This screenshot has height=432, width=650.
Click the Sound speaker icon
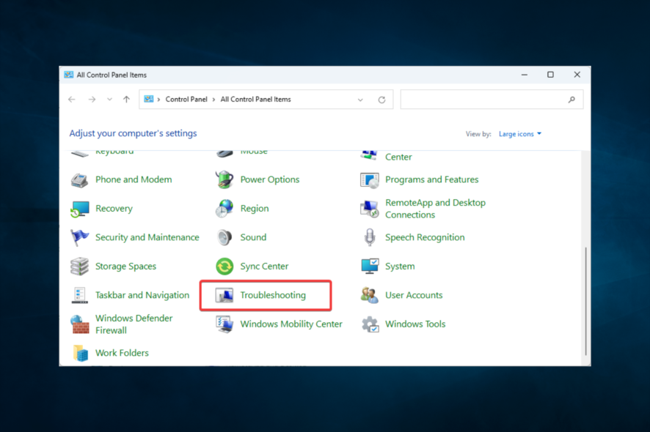click(x=224, y=237)
